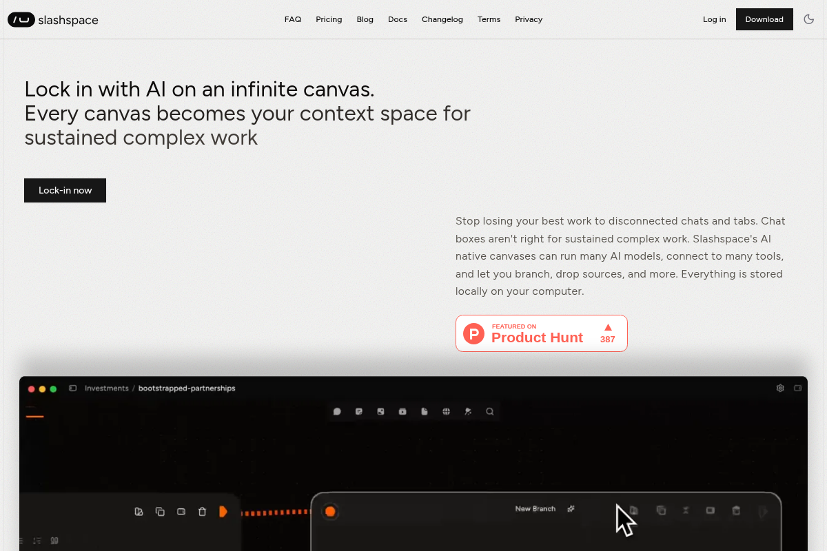Select the pin tool in canvas toolbar

click(468, 412)
